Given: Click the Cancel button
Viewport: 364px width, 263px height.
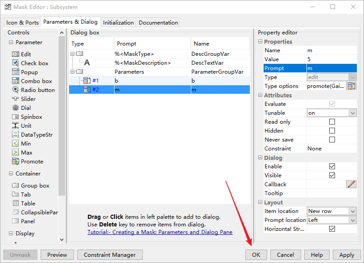Looking at the screenshot, I should point(285,255).
